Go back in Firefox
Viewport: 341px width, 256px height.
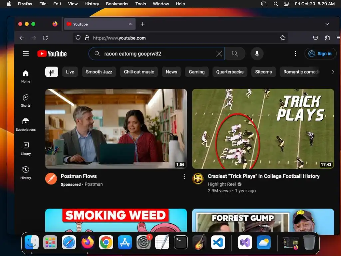coord(22,38)
